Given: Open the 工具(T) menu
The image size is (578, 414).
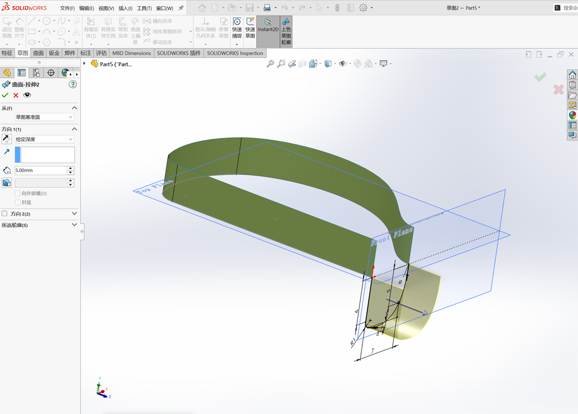Looking at the screenshot, I should click(x=144, y=8).
